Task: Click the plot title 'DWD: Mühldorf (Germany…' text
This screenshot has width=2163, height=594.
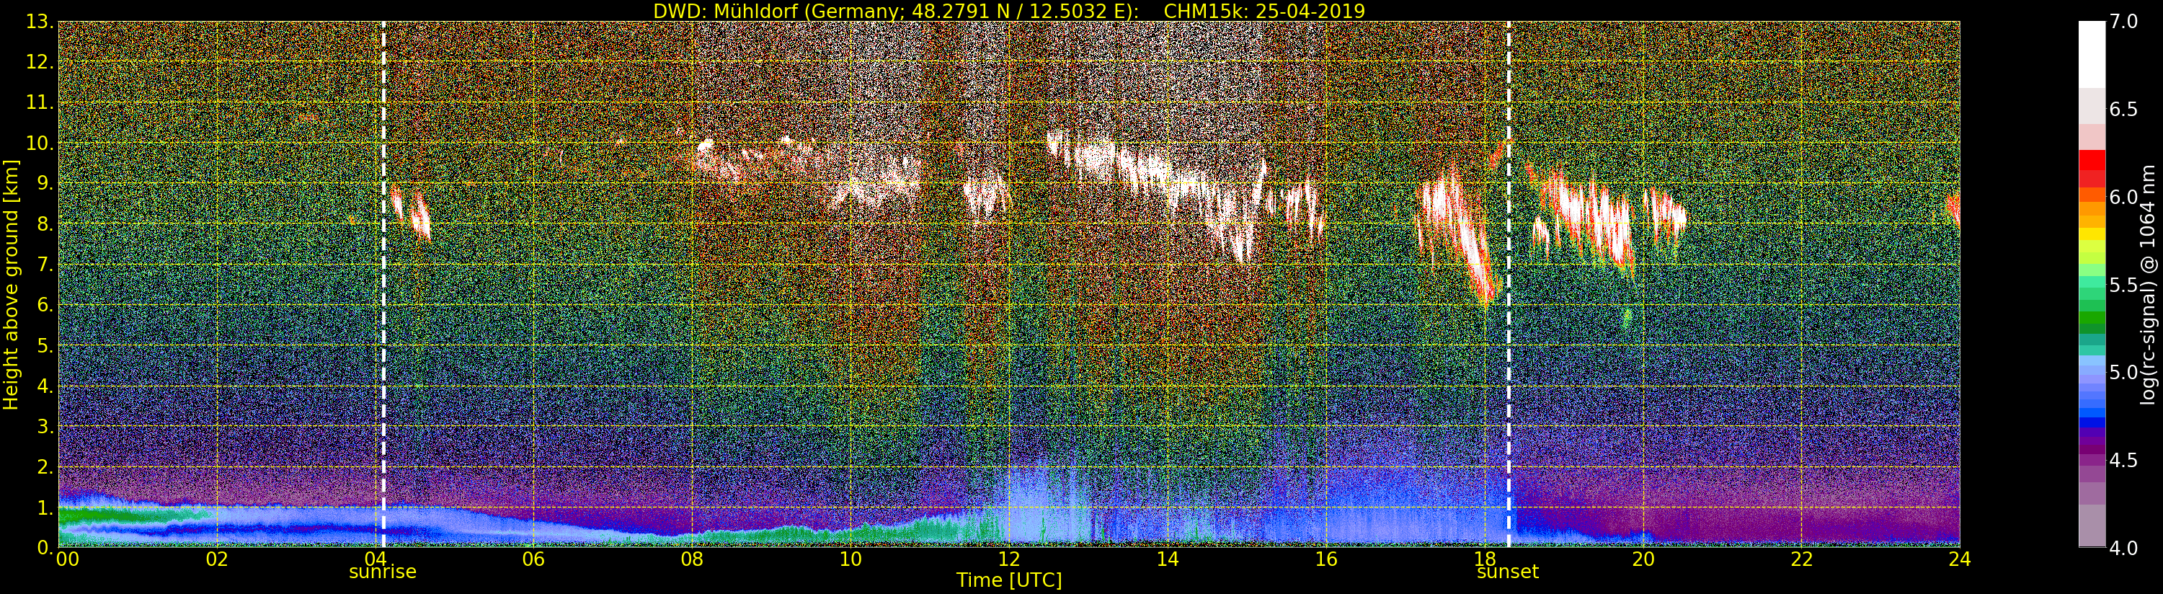Action: click(1008, 11)
